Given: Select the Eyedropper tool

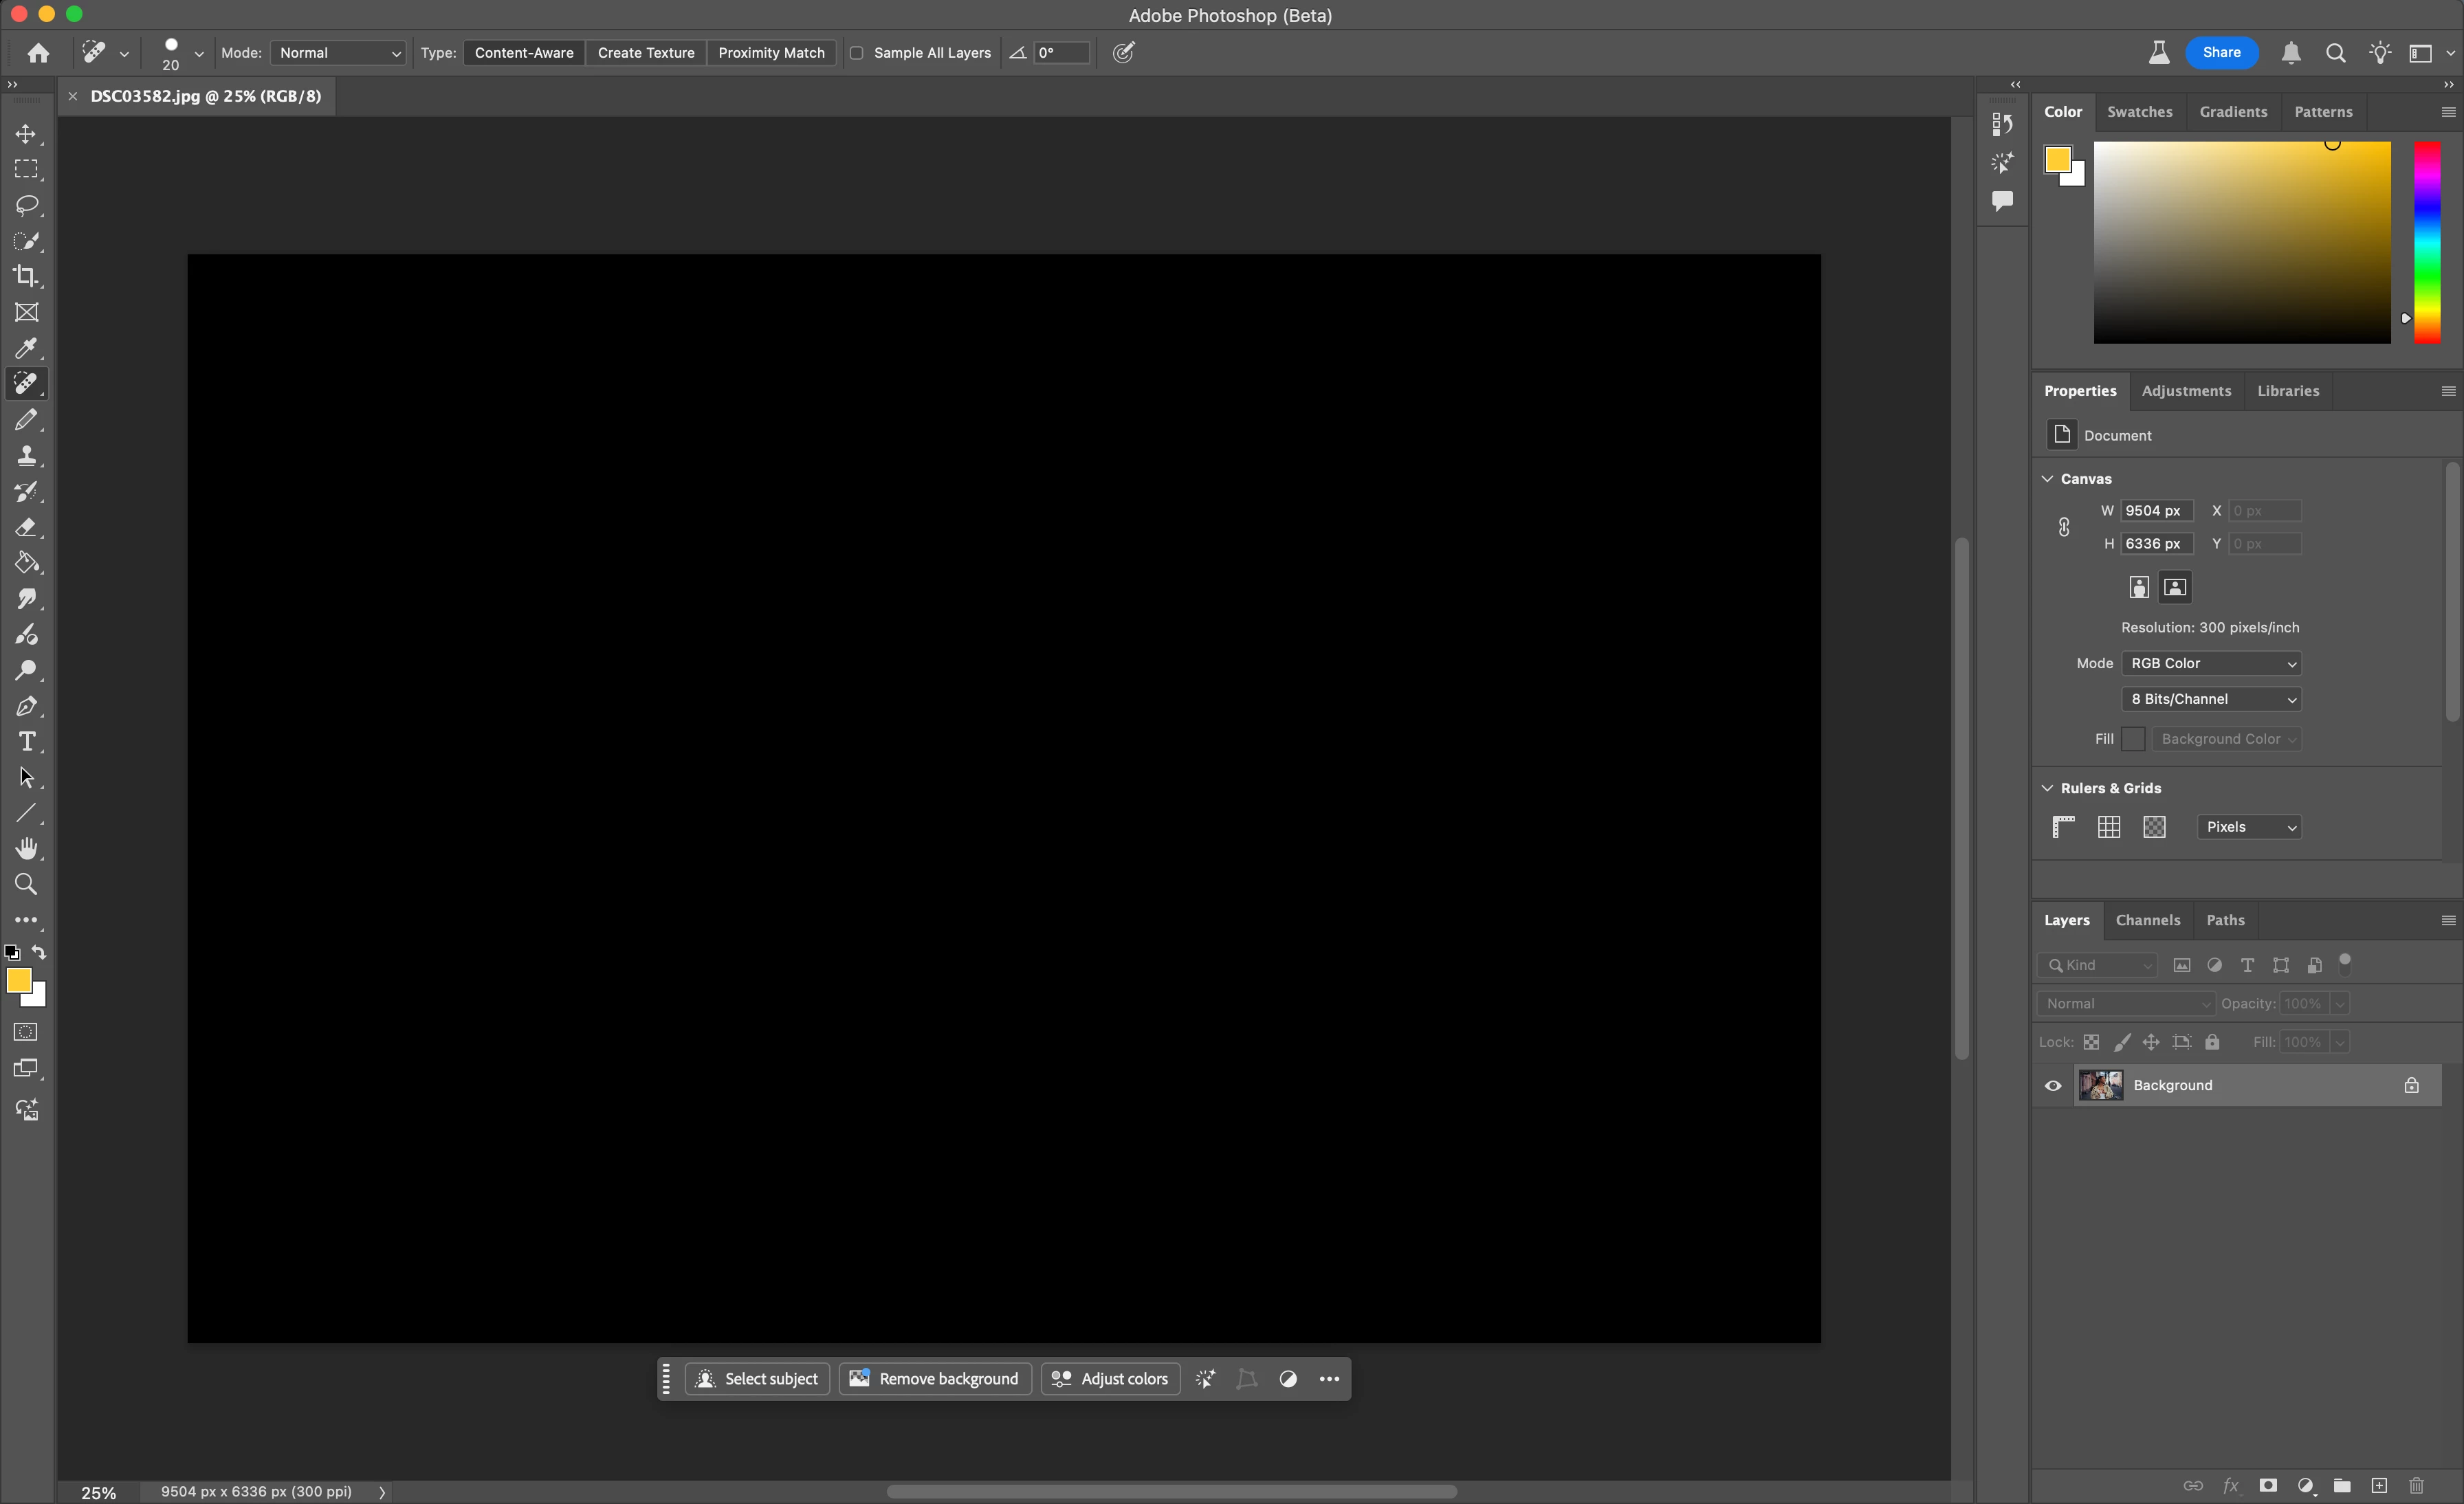Looking at the screenshot, I should pos(26,348).
